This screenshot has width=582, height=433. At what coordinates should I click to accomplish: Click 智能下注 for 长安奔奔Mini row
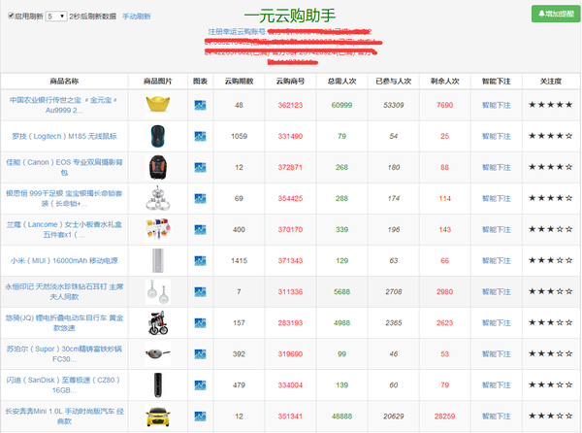pyautogui.click(x=497, y=416)
